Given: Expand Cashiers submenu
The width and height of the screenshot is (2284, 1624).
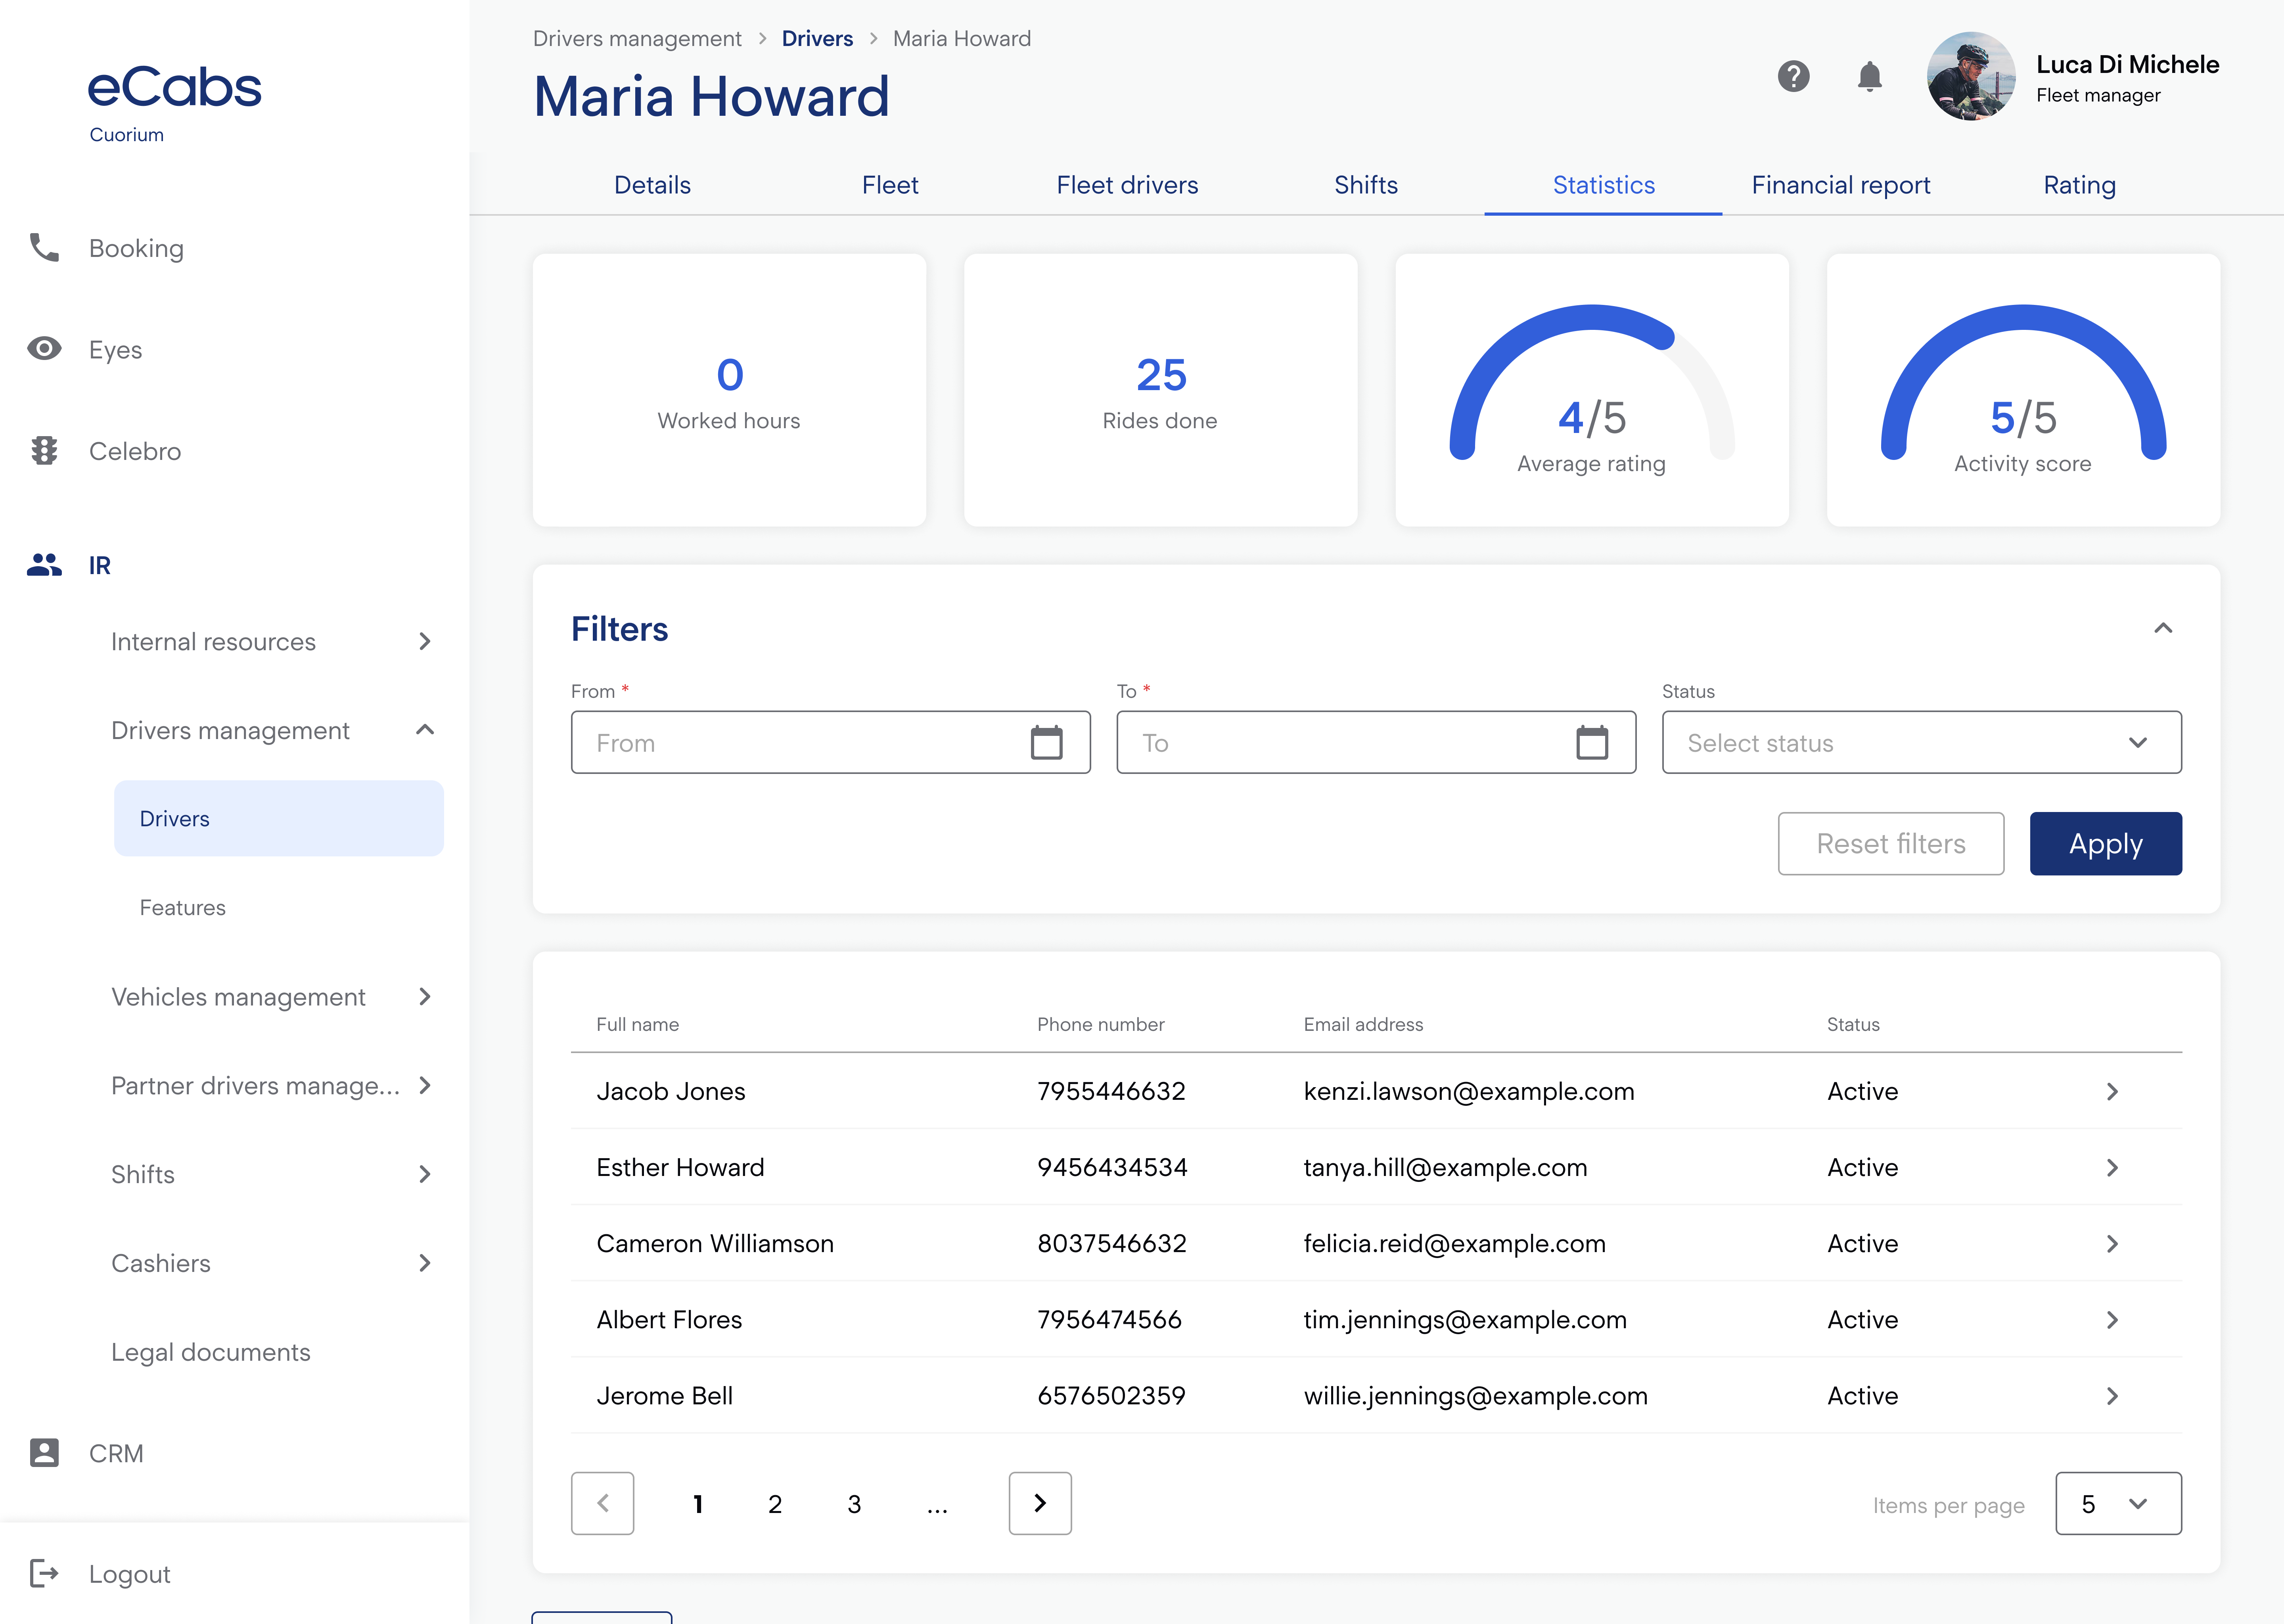Looking at the screenshot, I should click(x=425, y=1263).
